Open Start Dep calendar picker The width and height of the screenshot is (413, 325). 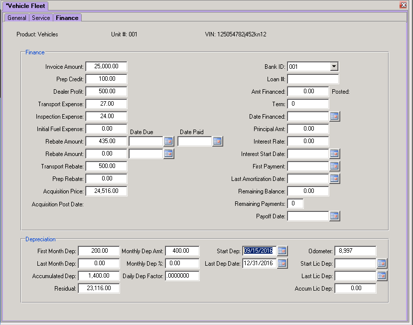282,251
